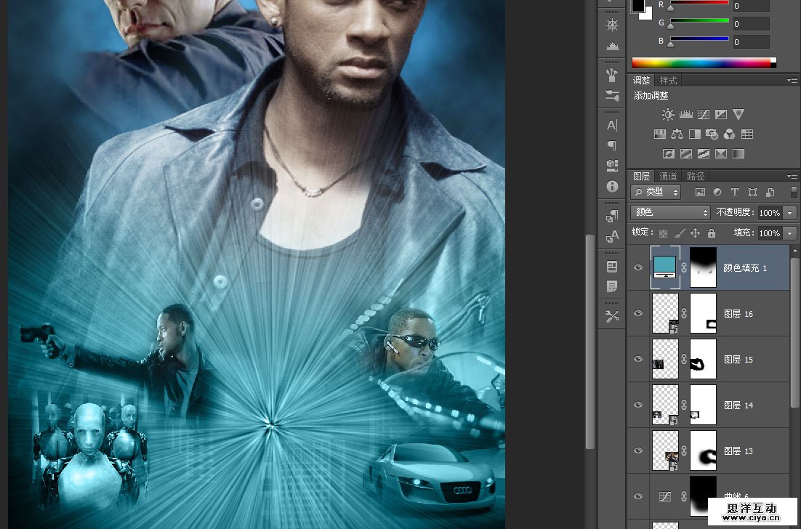Open the 颜色 blend mode dropdown
The image size is (801, 529).
[670, 213]
